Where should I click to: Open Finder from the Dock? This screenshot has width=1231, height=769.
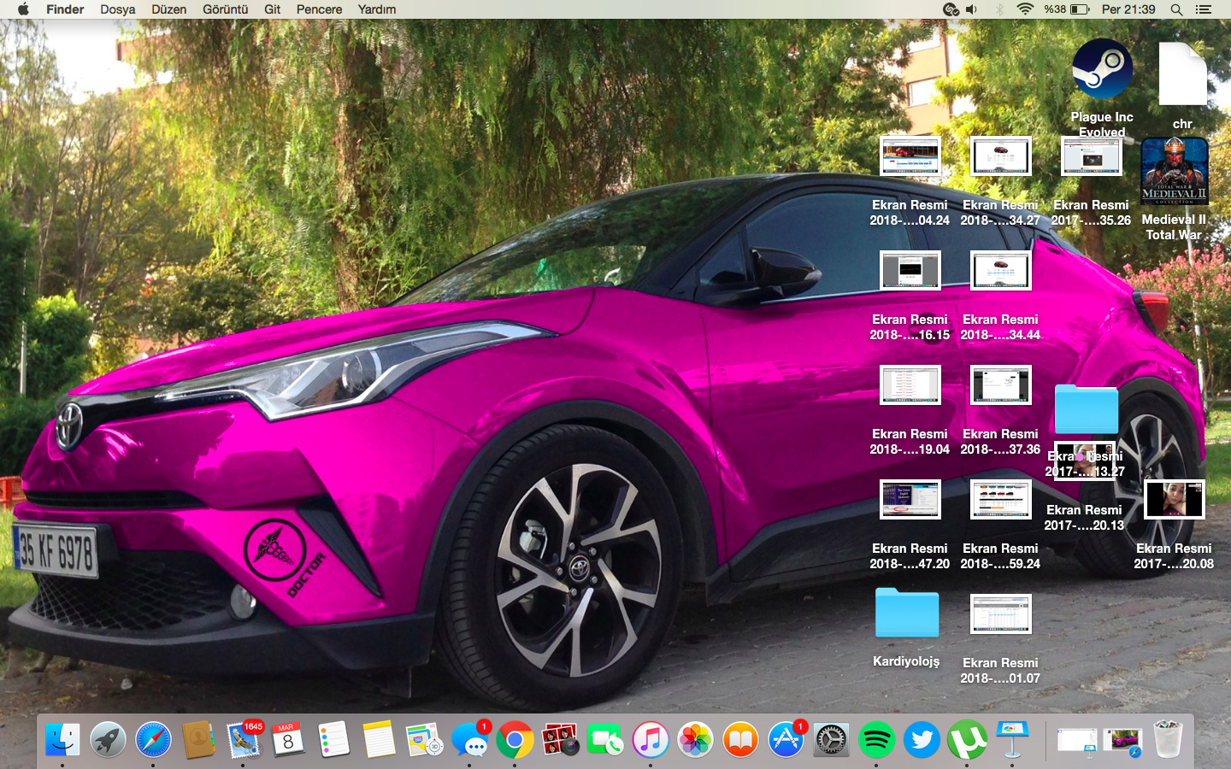tap(62, 739)
